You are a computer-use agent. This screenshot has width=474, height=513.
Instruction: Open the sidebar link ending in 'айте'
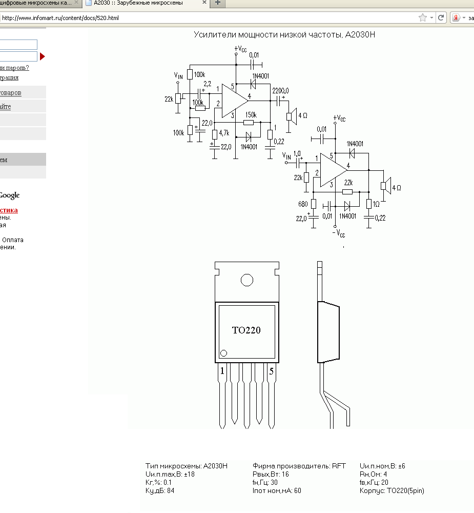point(5,106)
